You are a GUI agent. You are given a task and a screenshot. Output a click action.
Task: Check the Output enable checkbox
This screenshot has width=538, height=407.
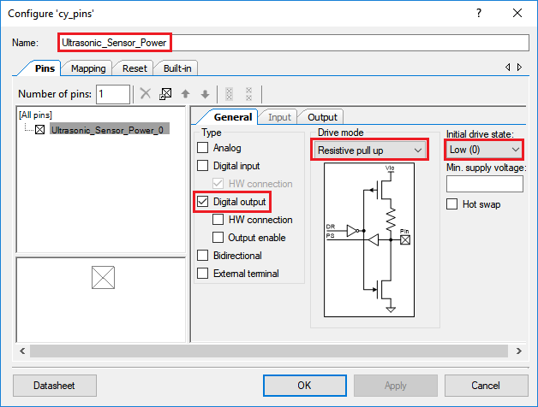[218, 238]
